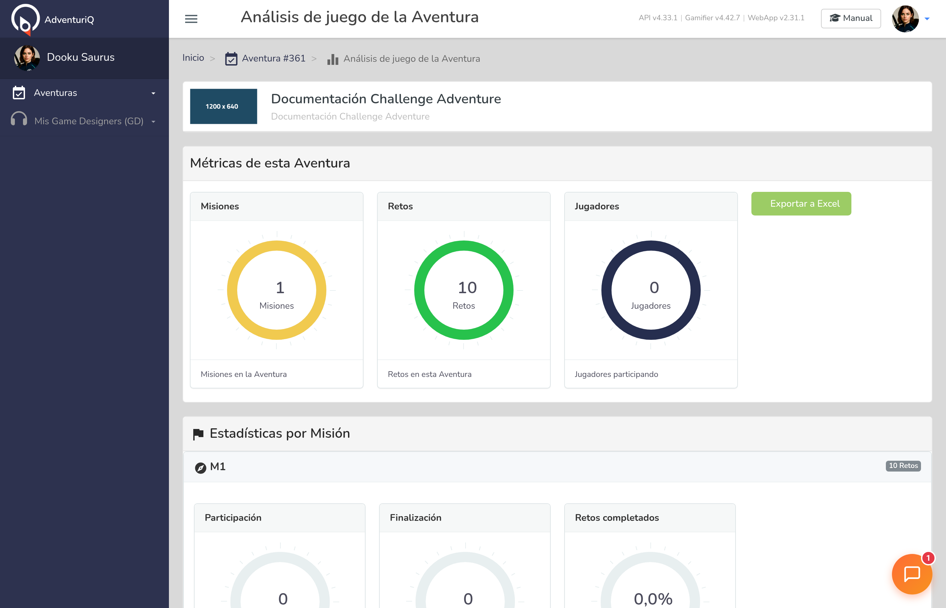Click Jugadores participando footer text
Image resolution: width=946 pixels, height=608 pixels.
point(616,374)
